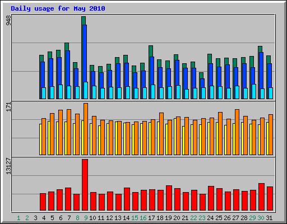Click day 8 on the x-axis
This screenshot has height=224, width=287.
tap(77, 218)
